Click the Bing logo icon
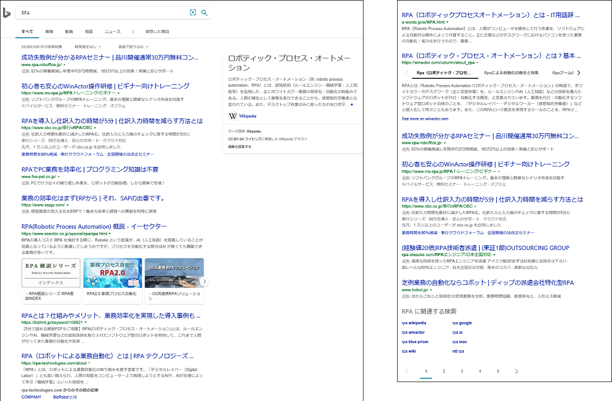The image size is (612, 401). tap(6, 13)
